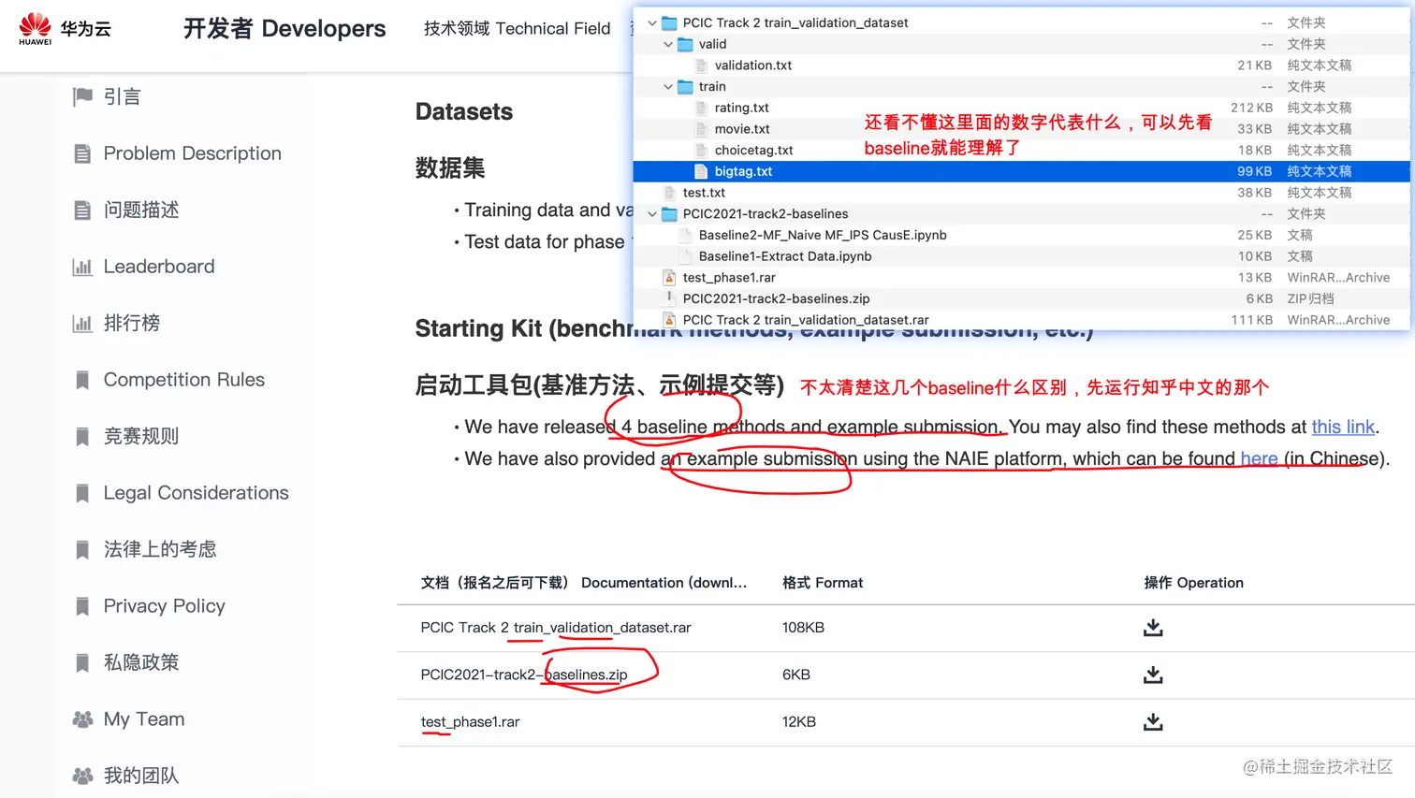Screen dimensions: 1415x798
Task: Open Competition Rules sidebar item
Action: [184, 380]
